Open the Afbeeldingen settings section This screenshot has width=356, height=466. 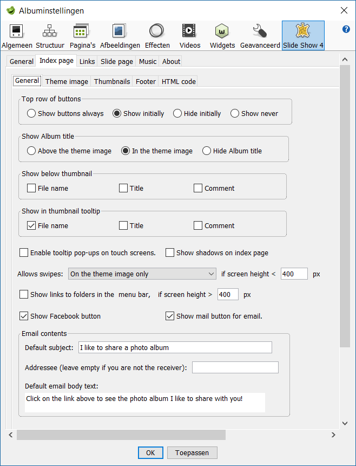[x=120, y=36]
